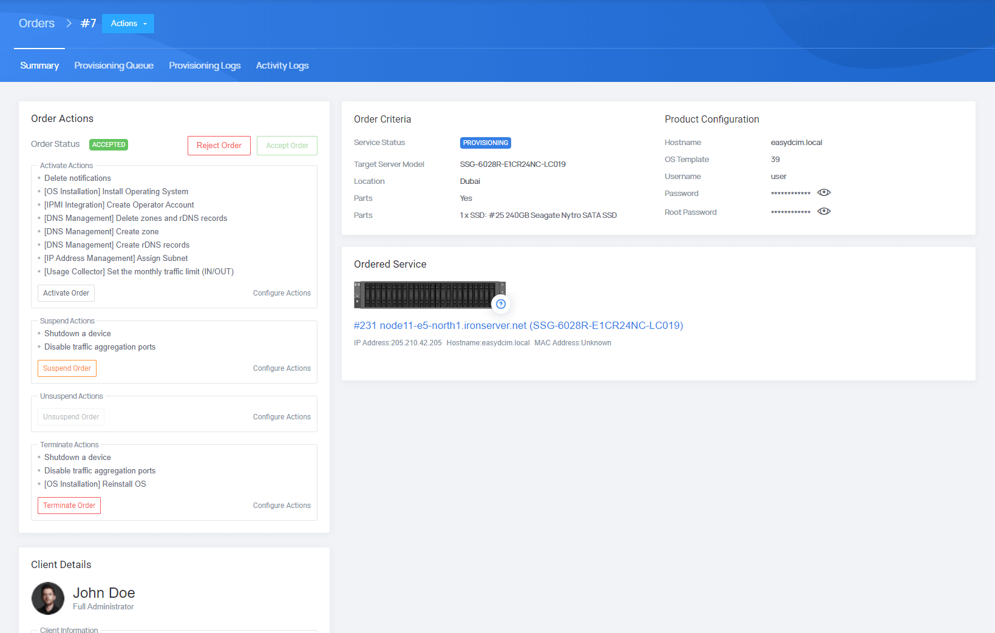Select '[OS Installation] Install Operating System' item
The image size is (995, 633).
[x=116, y=192]
